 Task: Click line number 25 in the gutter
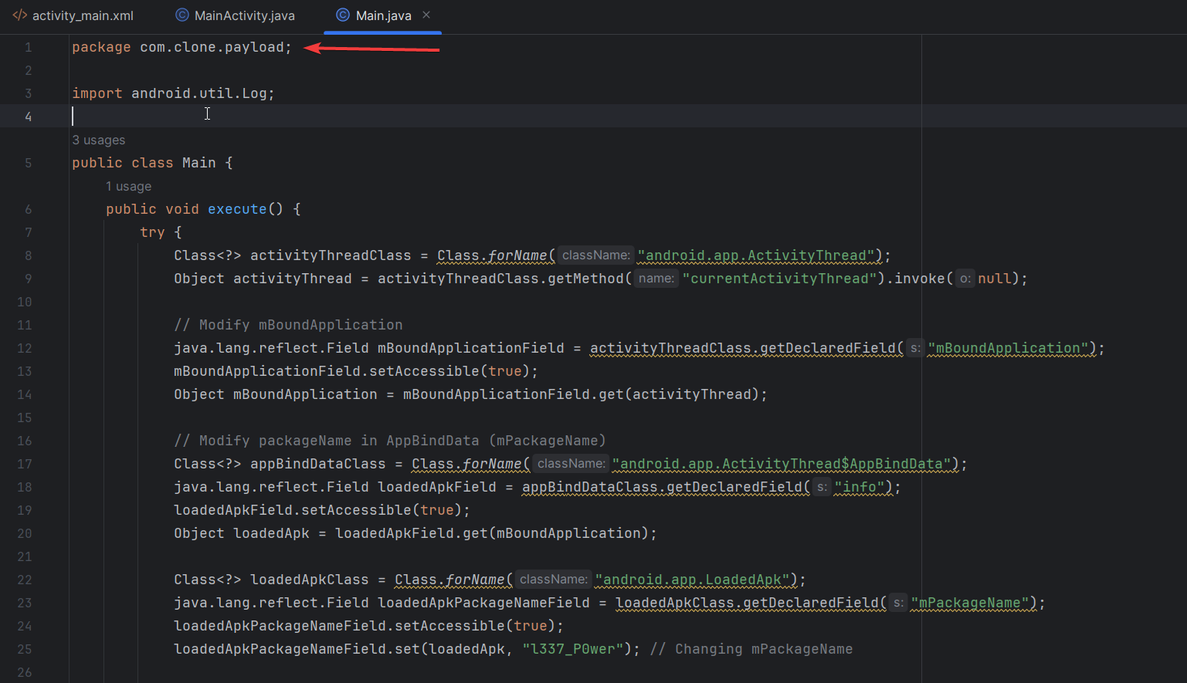25,649
